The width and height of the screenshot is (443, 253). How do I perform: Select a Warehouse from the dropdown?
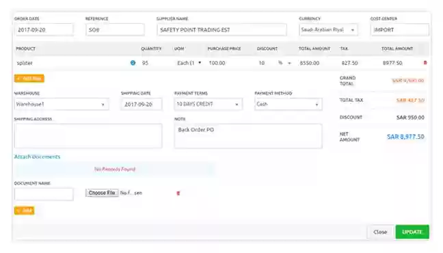(x=62, y=105)
